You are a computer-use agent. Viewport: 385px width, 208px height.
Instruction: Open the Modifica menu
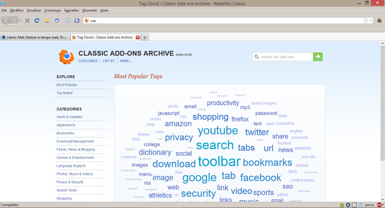click(x=17, y=10)
